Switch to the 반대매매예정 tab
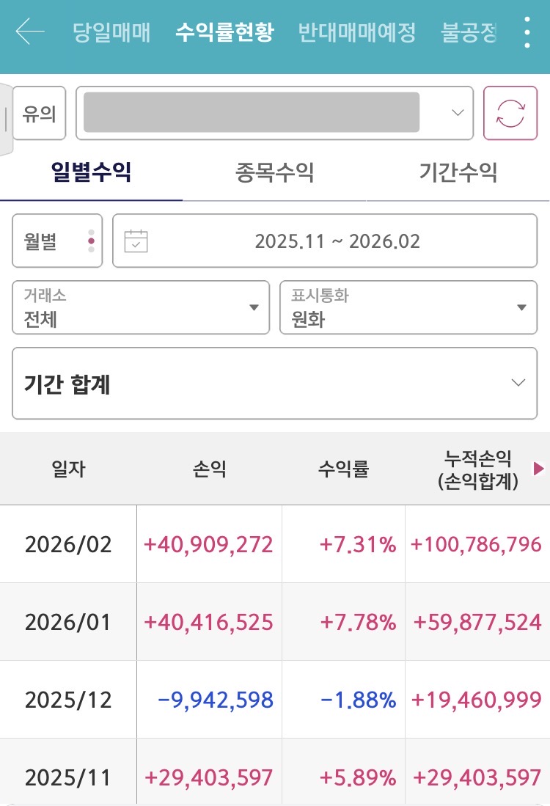The width and height of the screenshot is (550, 806). [356, 32]
